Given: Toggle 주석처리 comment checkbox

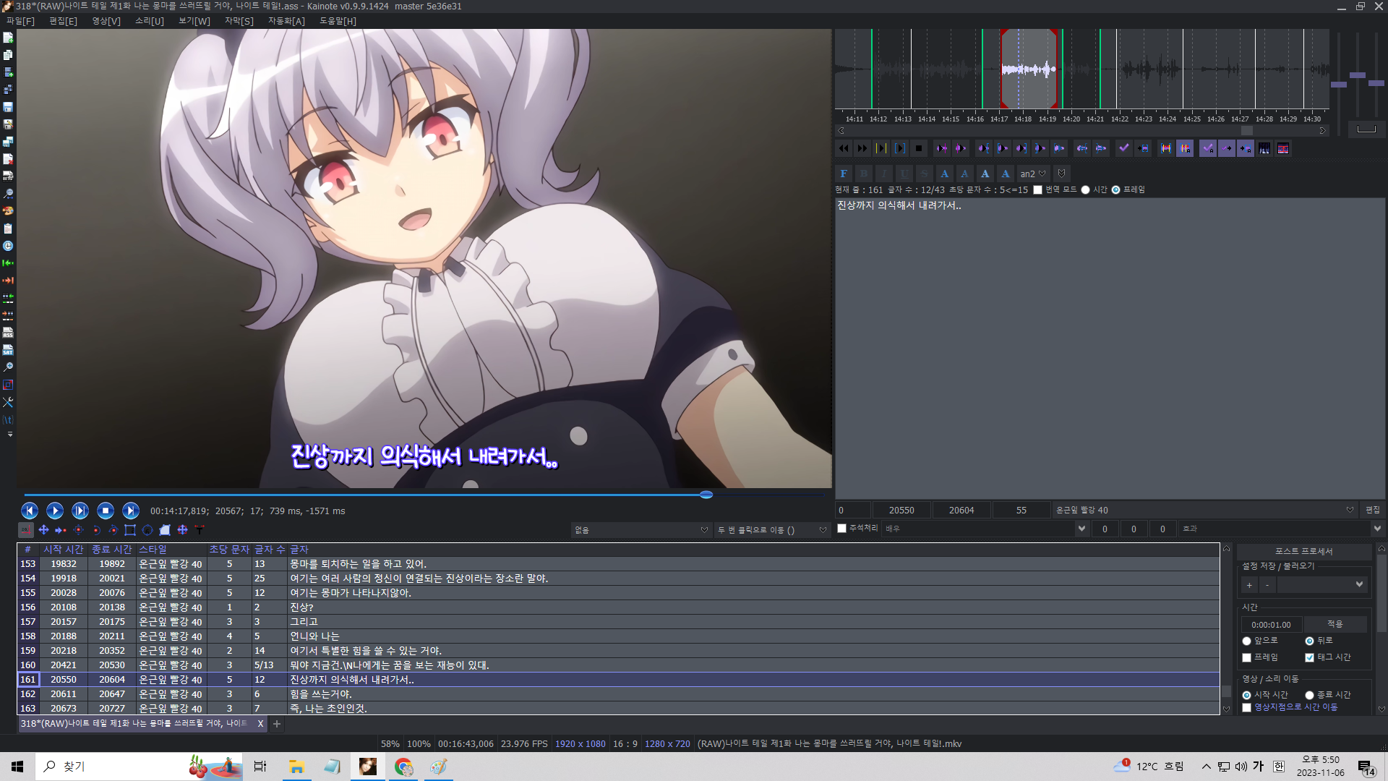Looking at the screenshot, I should click(841, 529).
